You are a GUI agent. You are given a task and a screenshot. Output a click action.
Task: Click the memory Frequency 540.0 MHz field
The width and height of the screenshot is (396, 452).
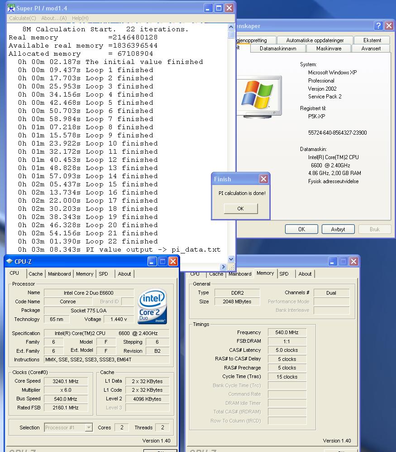click(x=287, y=332)
